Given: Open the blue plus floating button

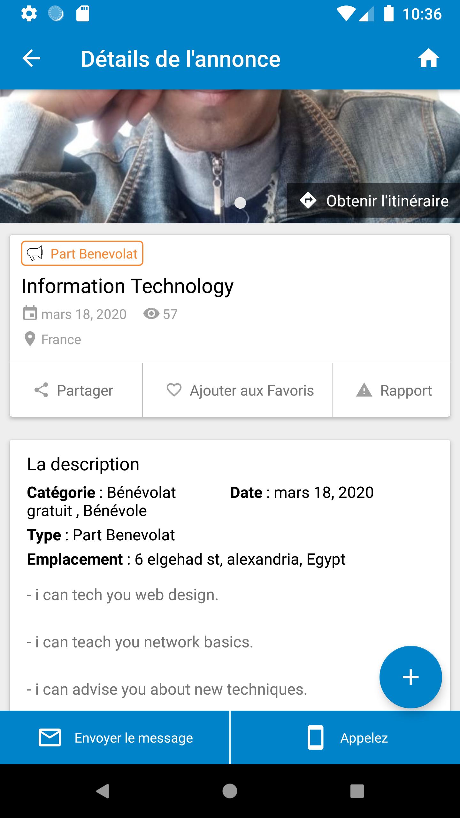Looking at the screenshot, I should pos(410,677).
